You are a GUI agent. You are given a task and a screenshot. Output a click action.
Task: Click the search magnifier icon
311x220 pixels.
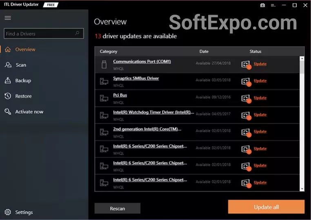coord(78,33)
